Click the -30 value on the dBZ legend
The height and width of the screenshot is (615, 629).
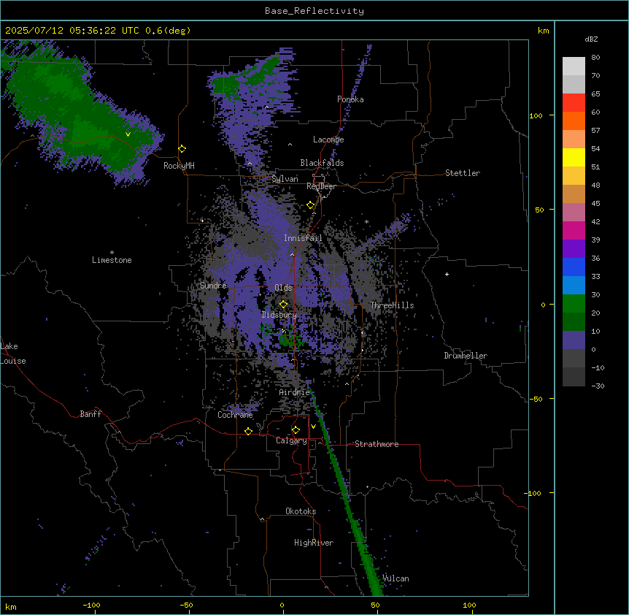[598, 386]
